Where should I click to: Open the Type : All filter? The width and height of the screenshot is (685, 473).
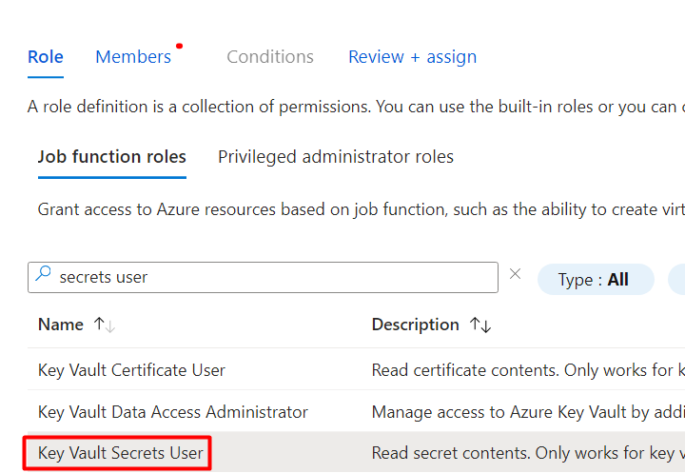tap(596, 280)
